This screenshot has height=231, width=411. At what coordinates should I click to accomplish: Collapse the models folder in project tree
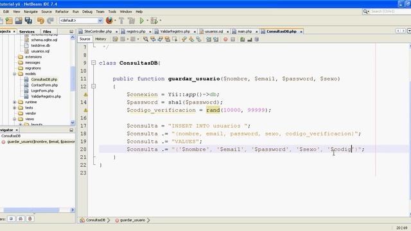click(x=15, y=74)
